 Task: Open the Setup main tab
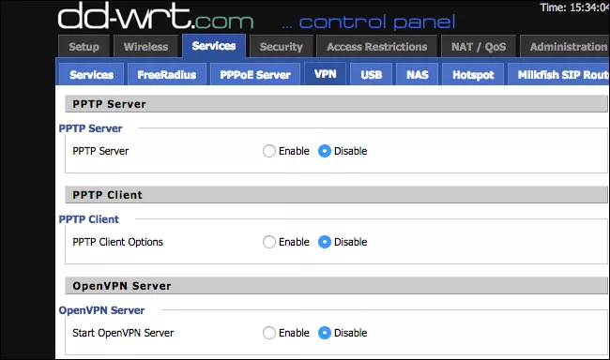[84, 47]
